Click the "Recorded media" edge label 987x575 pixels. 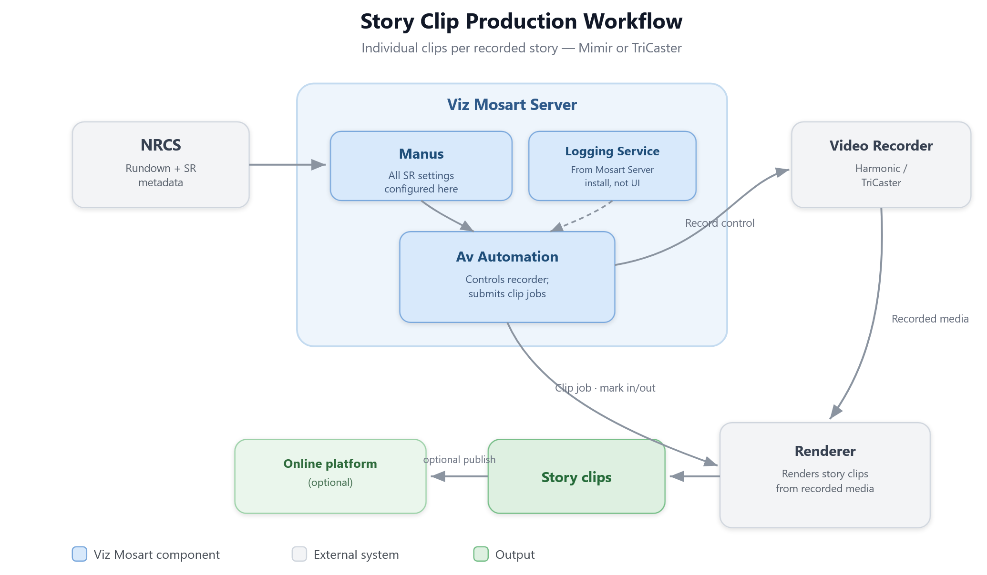930,319
